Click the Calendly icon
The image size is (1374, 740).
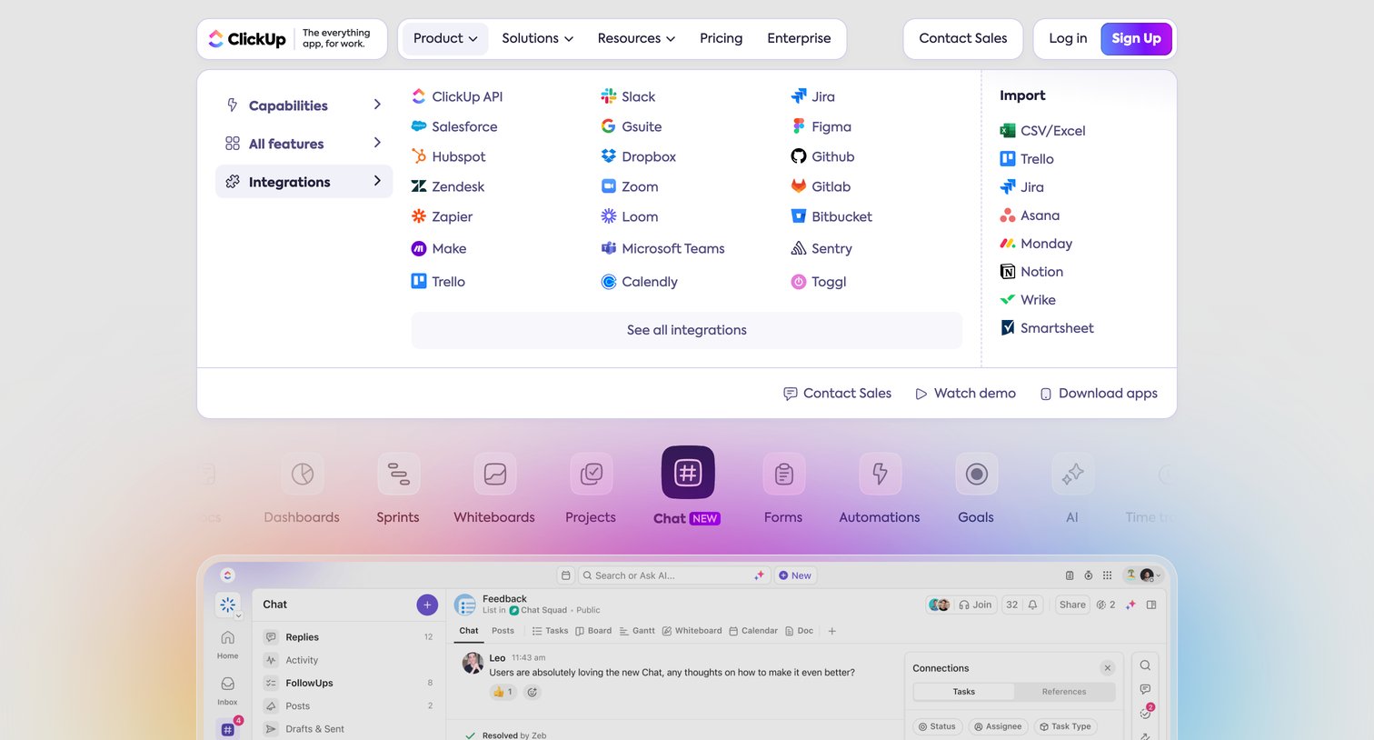(609, 282)
